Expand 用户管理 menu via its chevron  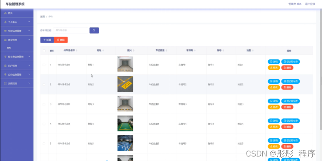point(29,65)
